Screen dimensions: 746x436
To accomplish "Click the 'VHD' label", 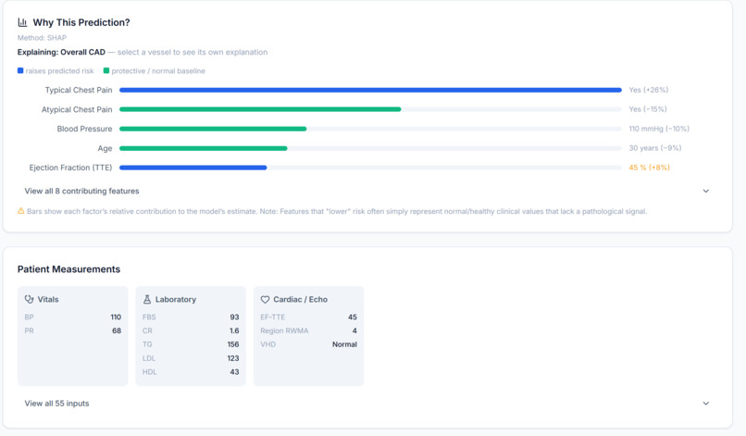I will (267, 344).
